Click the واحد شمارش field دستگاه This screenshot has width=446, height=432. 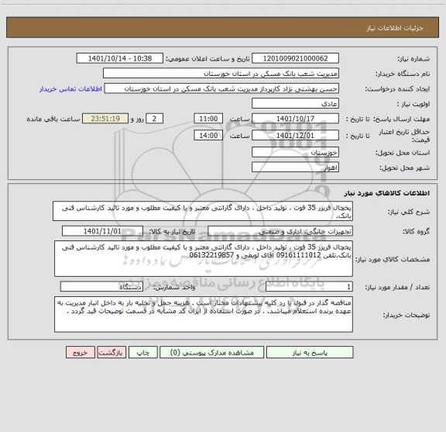point(101,287)
